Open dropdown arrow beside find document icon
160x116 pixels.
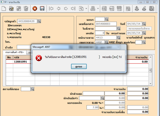86,8
